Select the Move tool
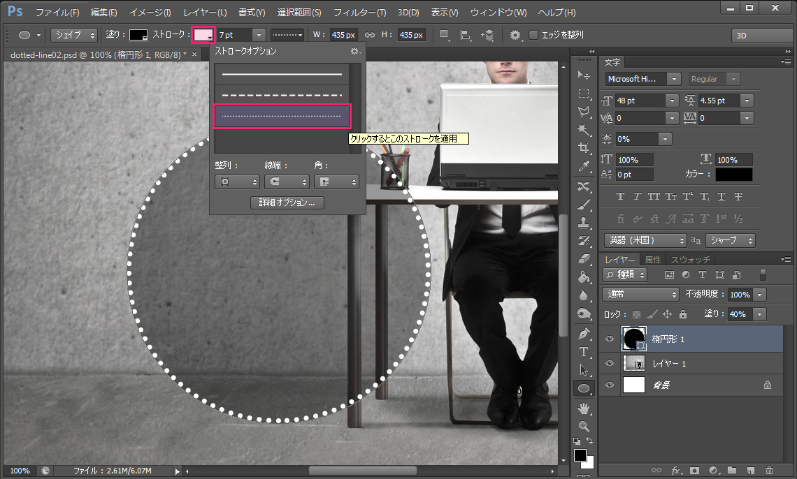The height and width of the screenshot is (479, 797). [584, 75]
